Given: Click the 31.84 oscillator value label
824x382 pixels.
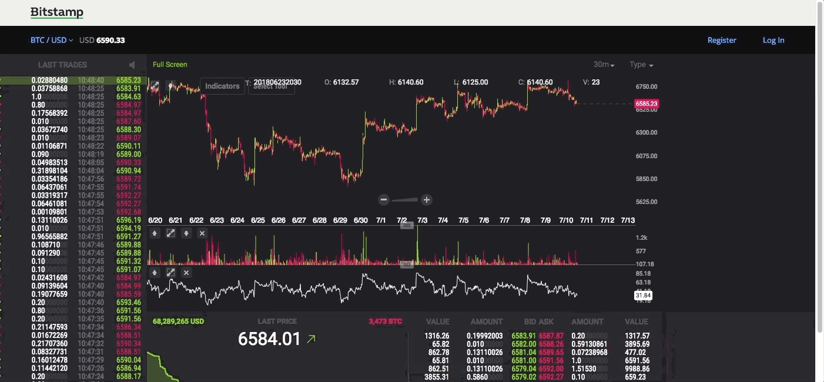Looking at the screenshot, I should click(644, 296).
